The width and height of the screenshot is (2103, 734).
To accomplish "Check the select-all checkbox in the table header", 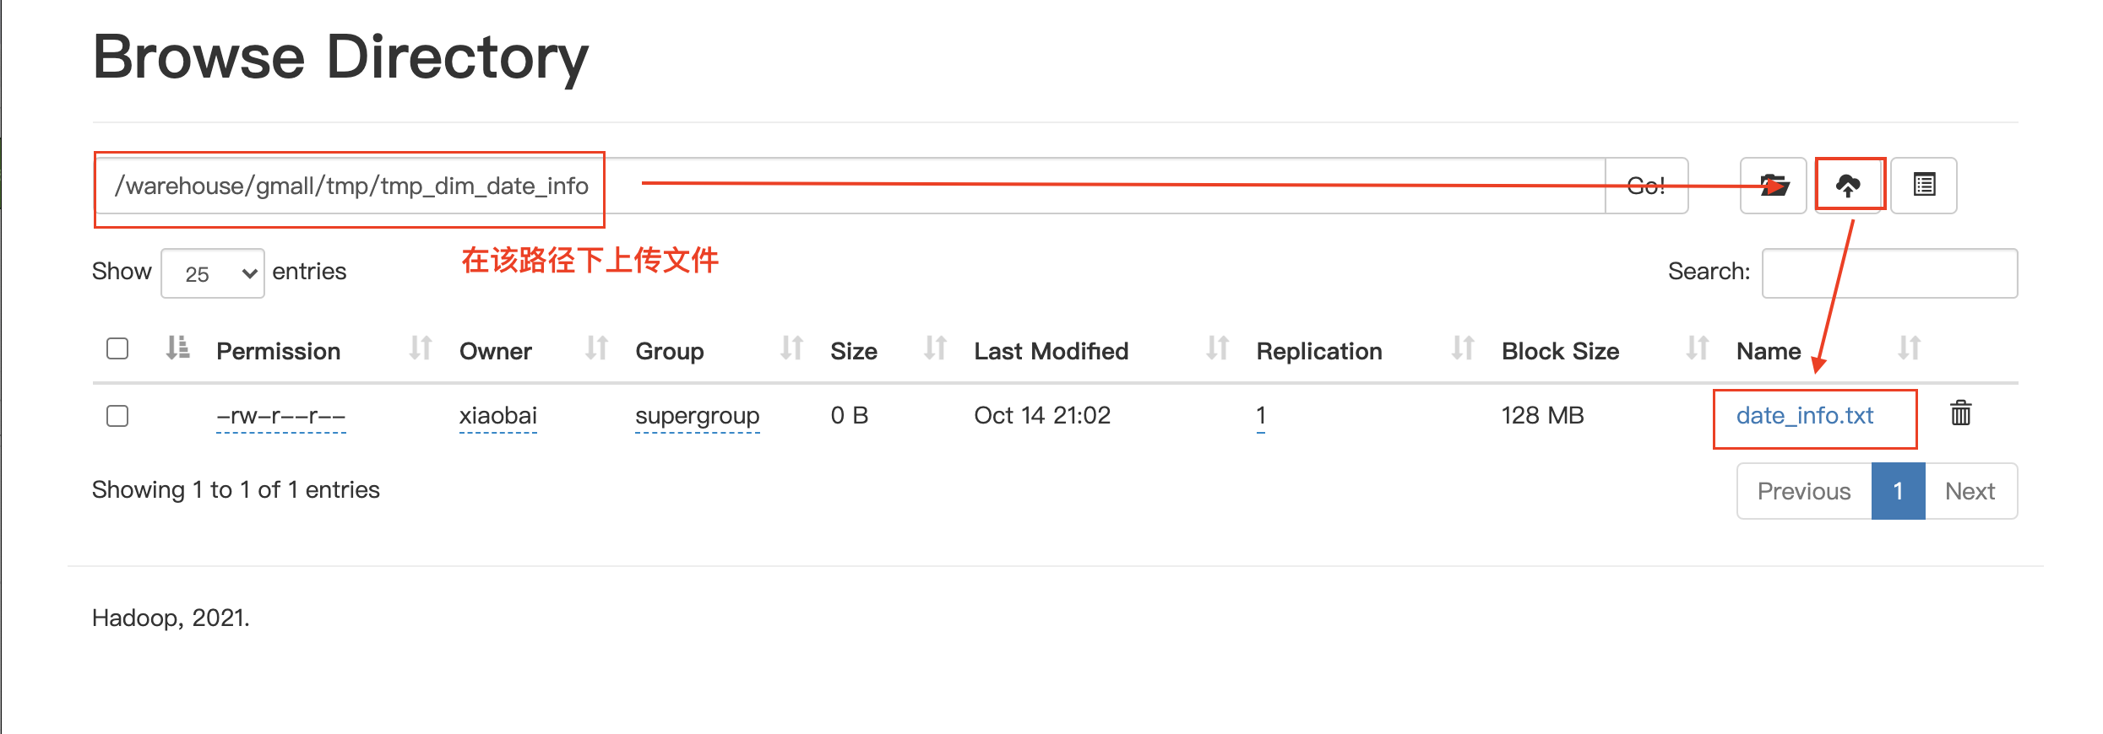I will (117, 348).
